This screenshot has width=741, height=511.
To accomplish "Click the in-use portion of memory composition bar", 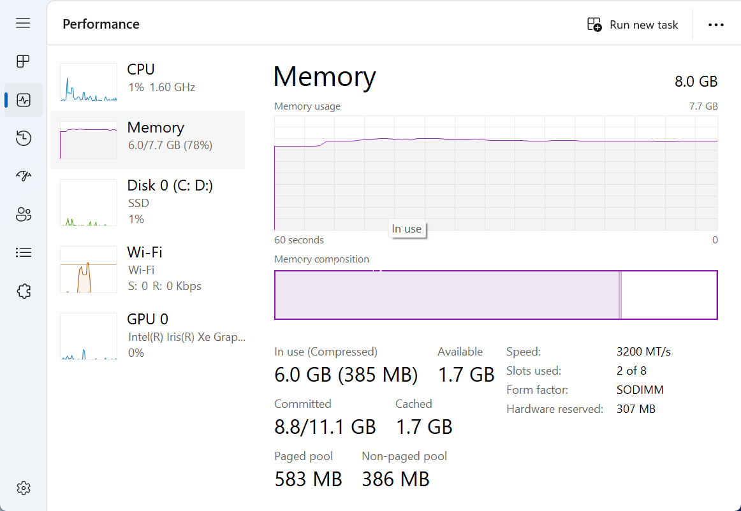I will point(446,295).
